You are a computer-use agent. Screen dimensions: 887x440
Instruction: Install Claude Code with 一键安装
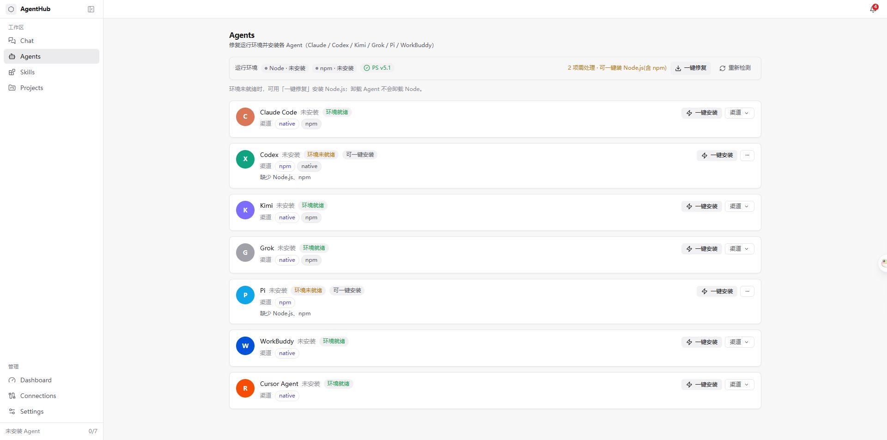[x=702, y=113]
